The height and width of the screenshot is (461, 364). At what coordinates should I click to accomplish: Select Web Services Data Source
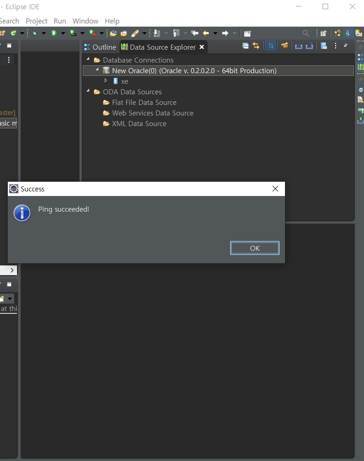coord(153,113)
